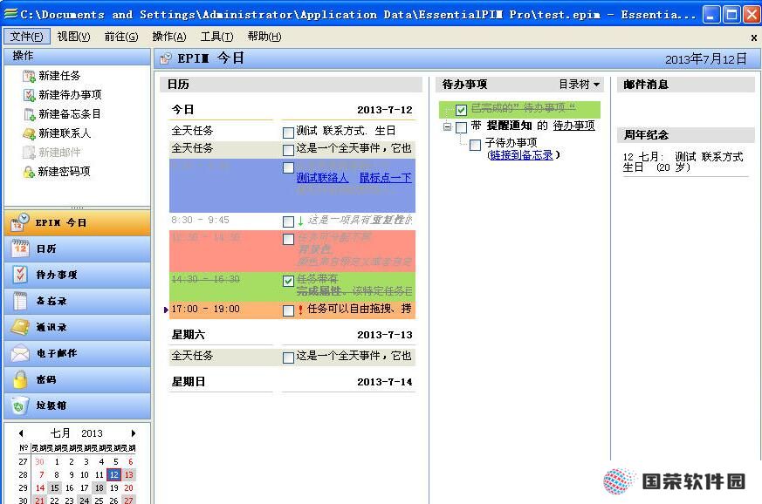Open the 操作(A) menu
This screenshot has height=504, width=762.
[x=169, y=37]
